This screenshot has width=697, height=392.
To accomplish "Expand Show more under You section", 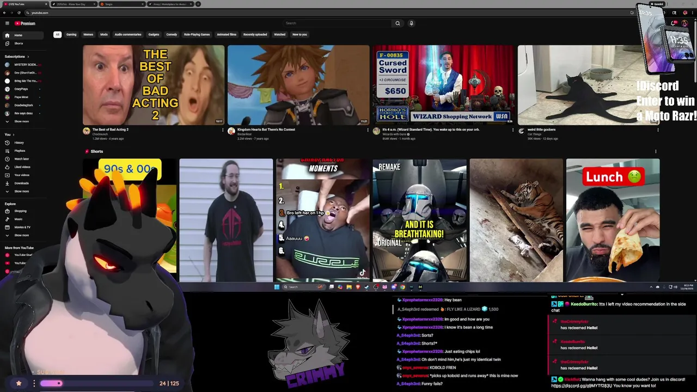I will pos(22,191).
